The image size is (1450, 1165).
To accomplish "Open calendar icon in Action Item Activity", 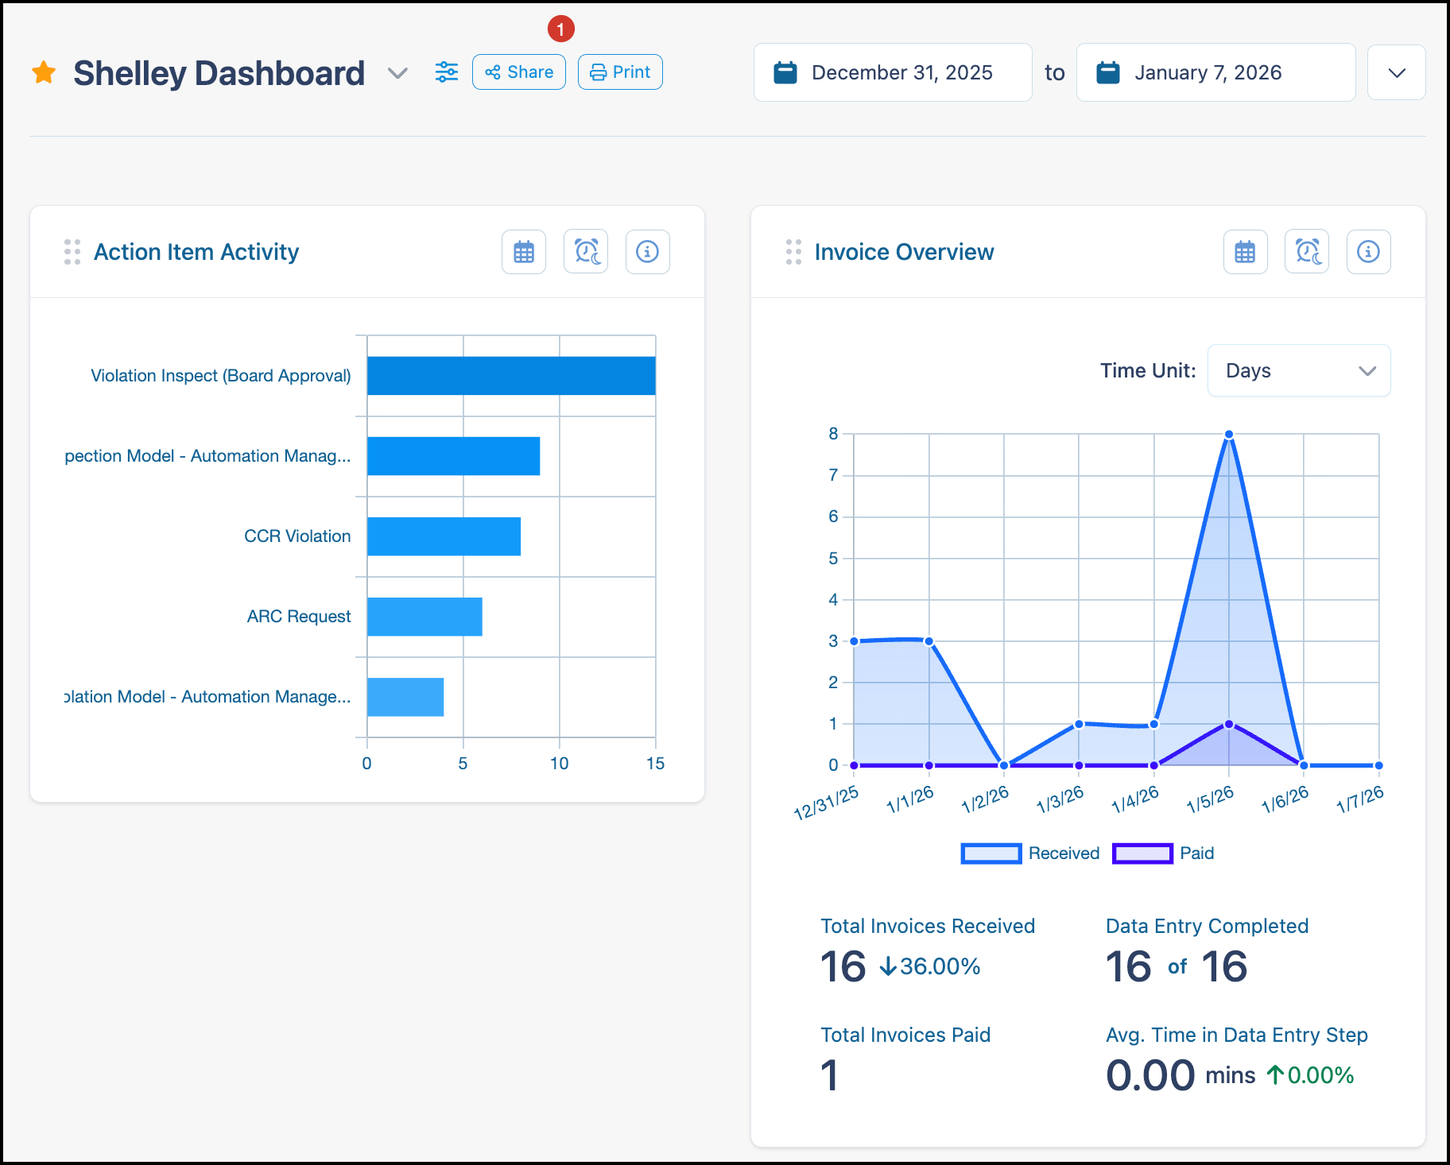I will [x=524, y=252].
